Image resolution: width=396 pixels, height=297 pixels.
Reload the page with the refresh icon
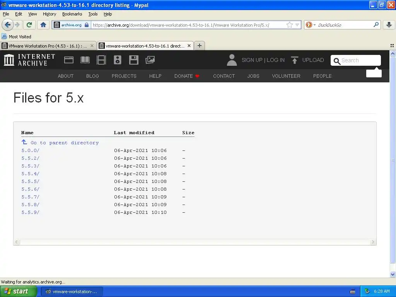29,25
